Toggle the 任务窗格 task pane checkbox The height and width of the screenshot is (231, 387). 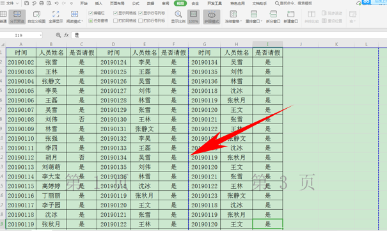coord(91,21)
